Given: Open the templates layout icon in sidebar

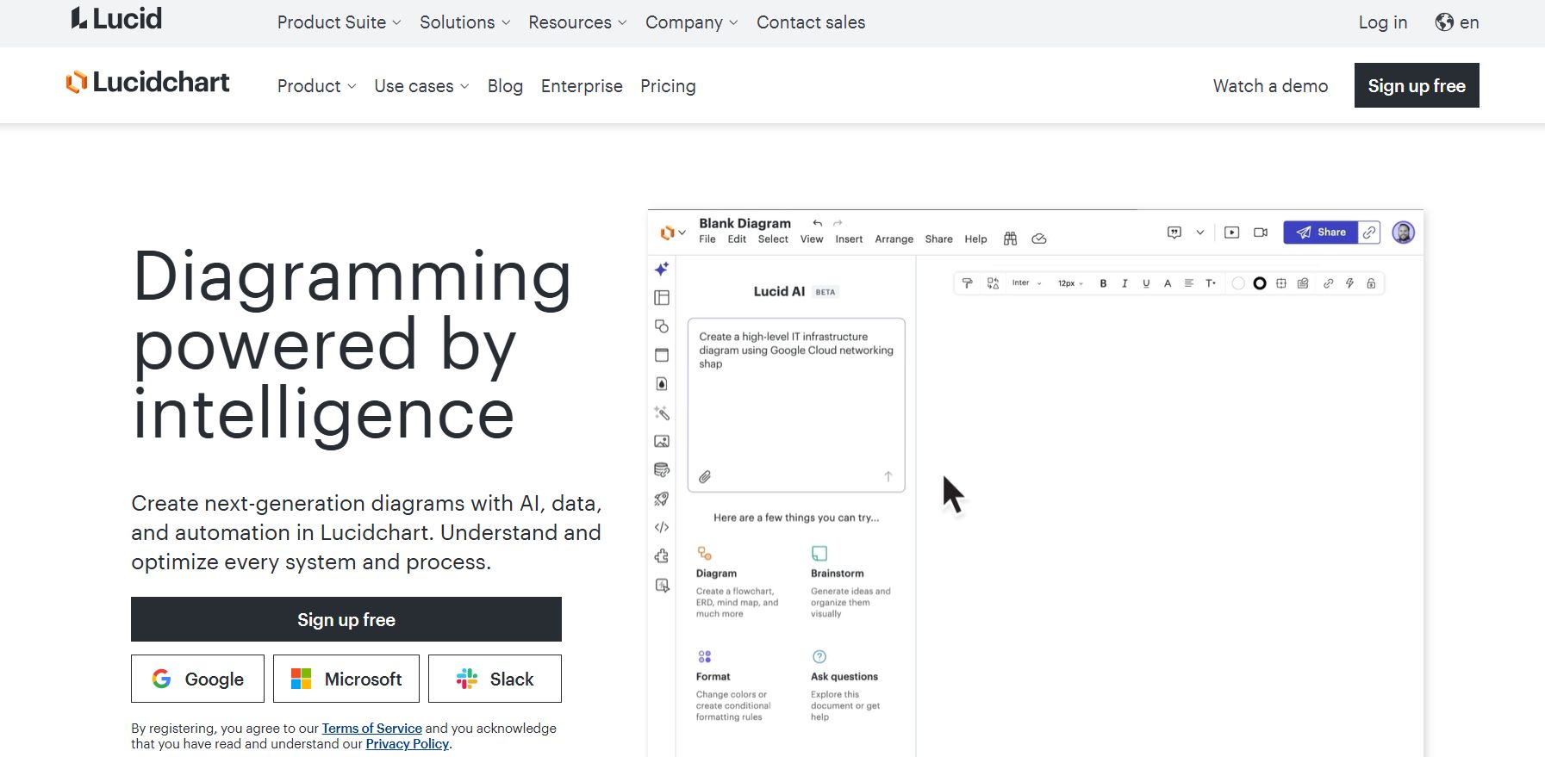Looking at the screenshot, I should click(662, 298).
